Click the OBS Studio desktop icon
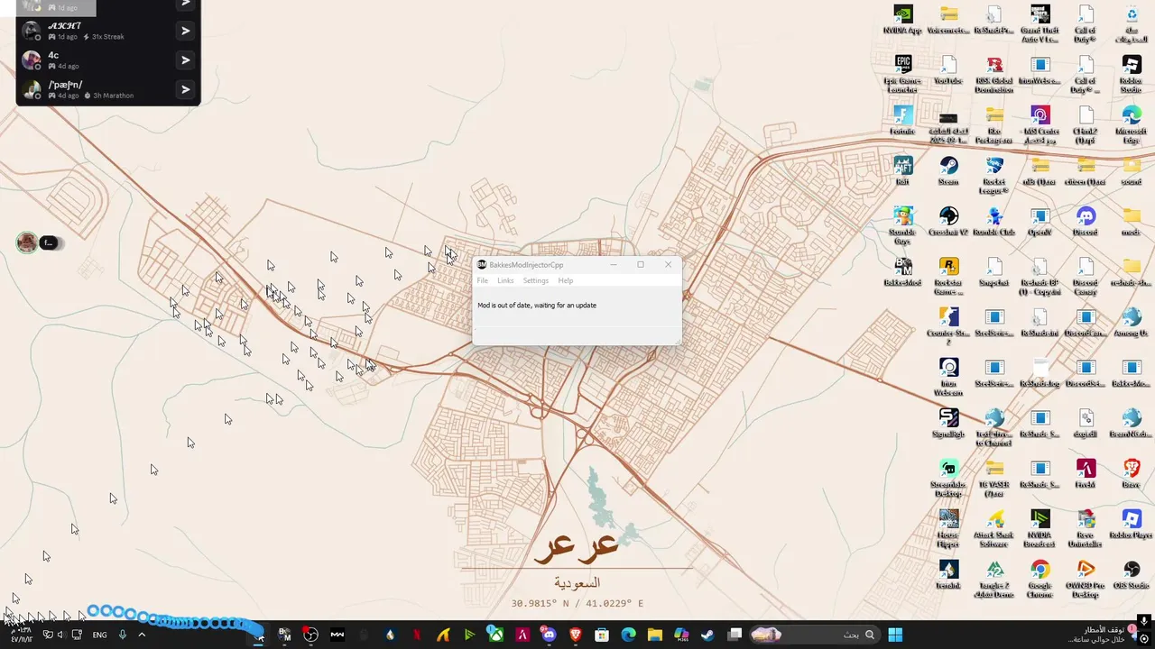 coord(1132,575)
